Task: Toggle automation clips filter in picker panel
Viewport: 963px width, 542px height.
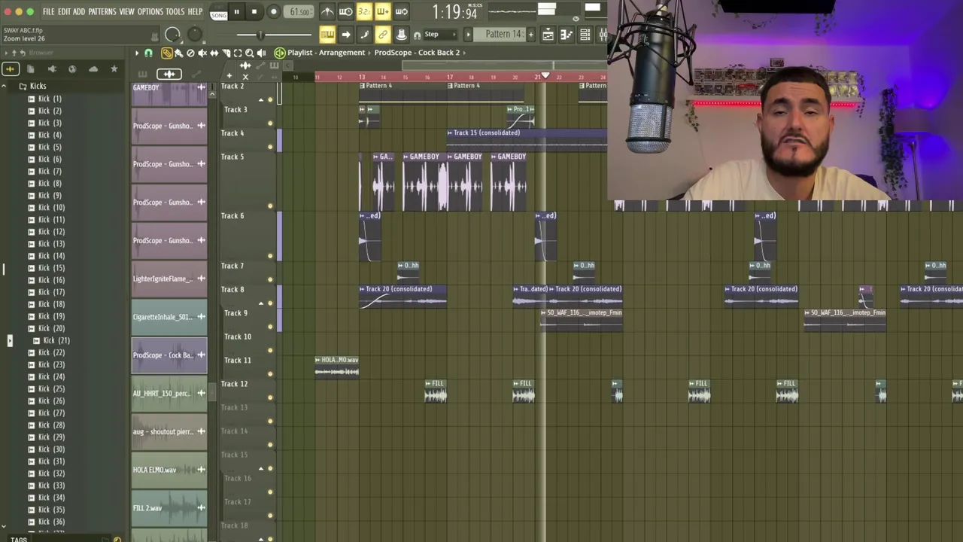Action: coord(196,74)
